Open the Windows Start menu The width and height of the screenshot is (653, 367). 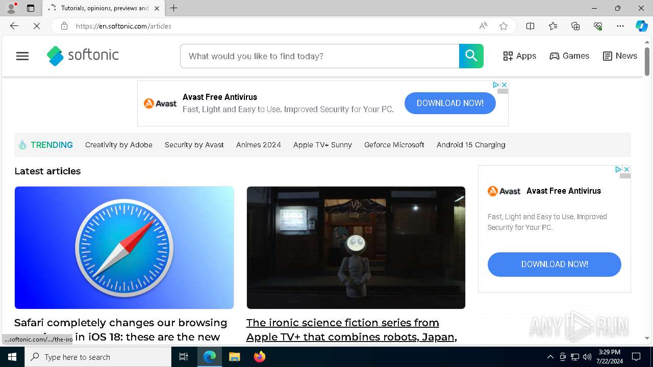click(12, 357)
